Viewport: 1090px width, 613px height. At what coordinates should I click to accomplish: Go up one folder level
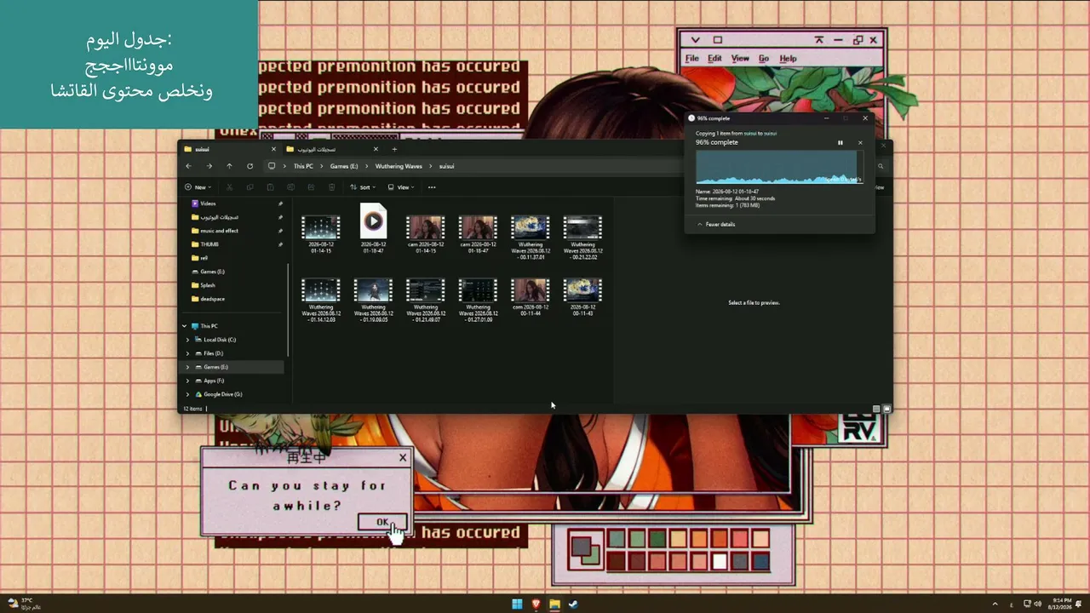(229, 166)
